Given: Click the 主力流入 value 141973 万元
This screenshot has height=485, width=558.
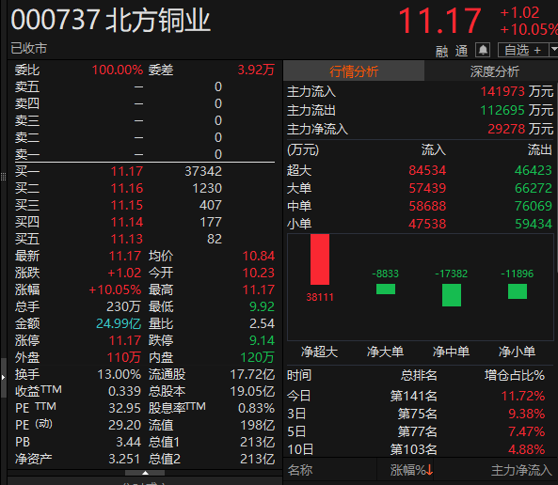Looking at the screenshot, I should [518, 91].
